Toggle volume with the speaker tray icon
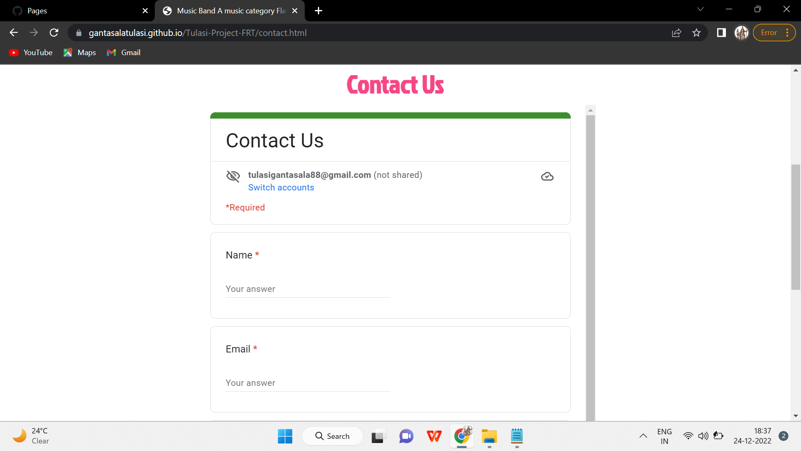This screenshot has height=451, width=801. coord(703,436)
